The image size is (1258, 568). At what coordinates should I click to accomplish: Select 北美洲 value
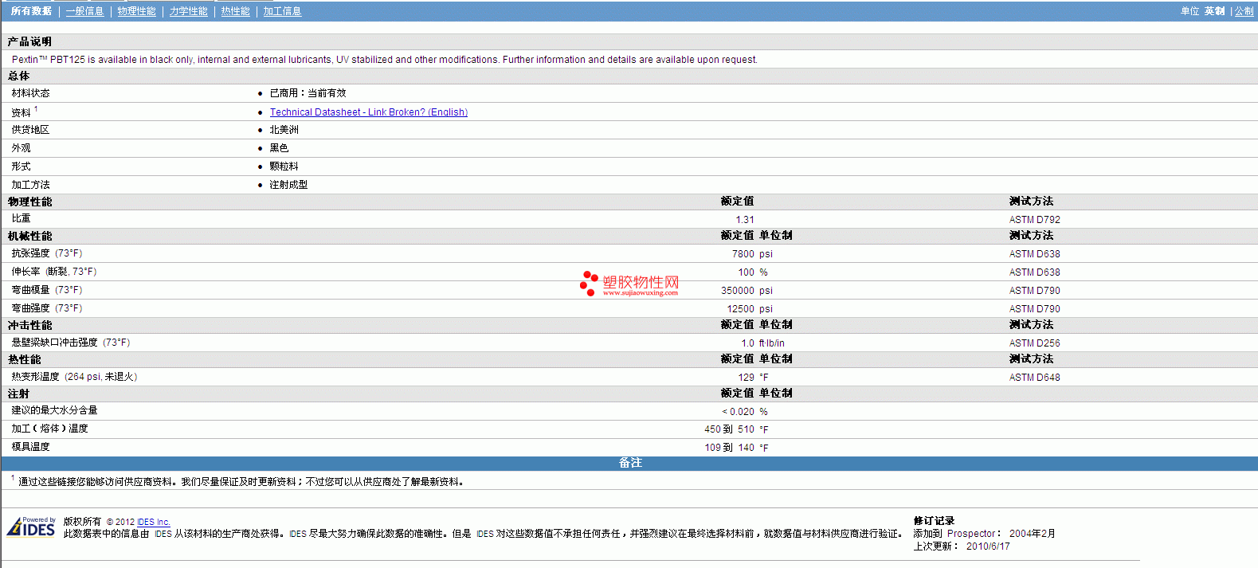[284, 130]
